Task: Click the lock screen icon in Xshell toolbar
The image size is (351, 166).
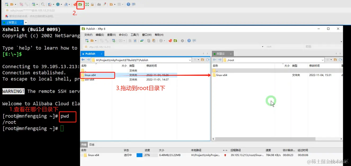Action: point(92,5)
